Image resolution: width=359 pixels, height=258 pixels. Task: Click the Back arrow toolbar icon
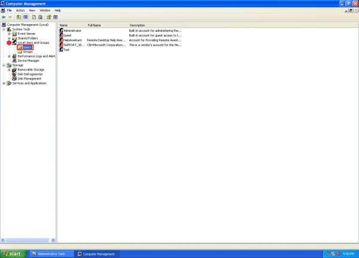[x=4, y=17]
